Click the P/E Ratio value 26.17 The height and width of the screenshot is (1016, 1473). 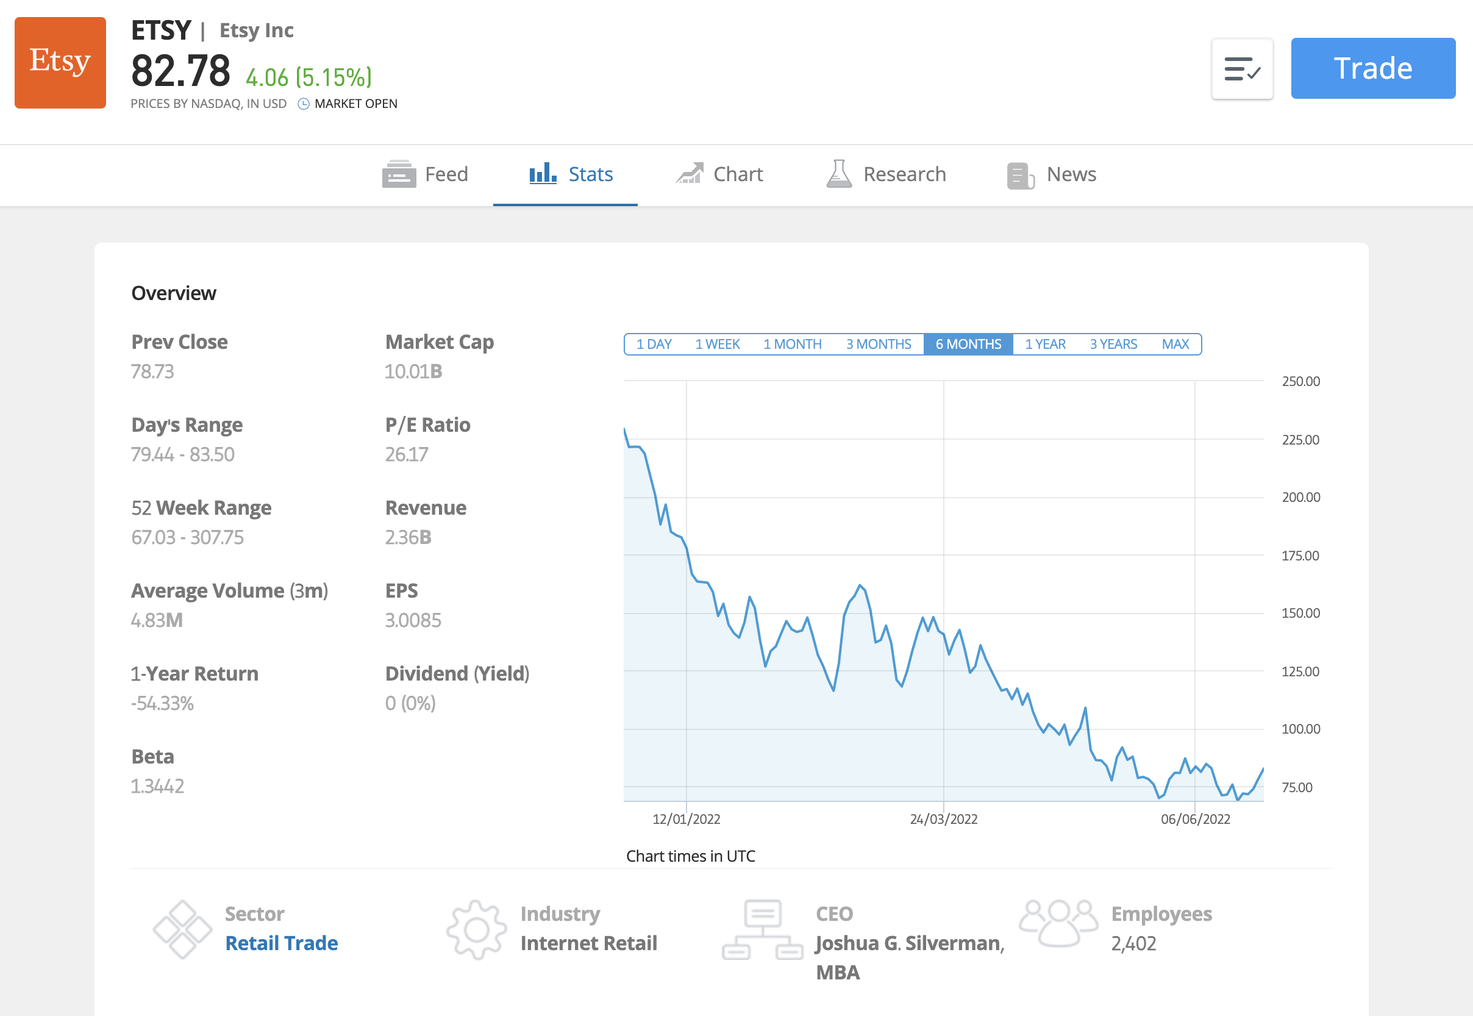tap(407, 454)
